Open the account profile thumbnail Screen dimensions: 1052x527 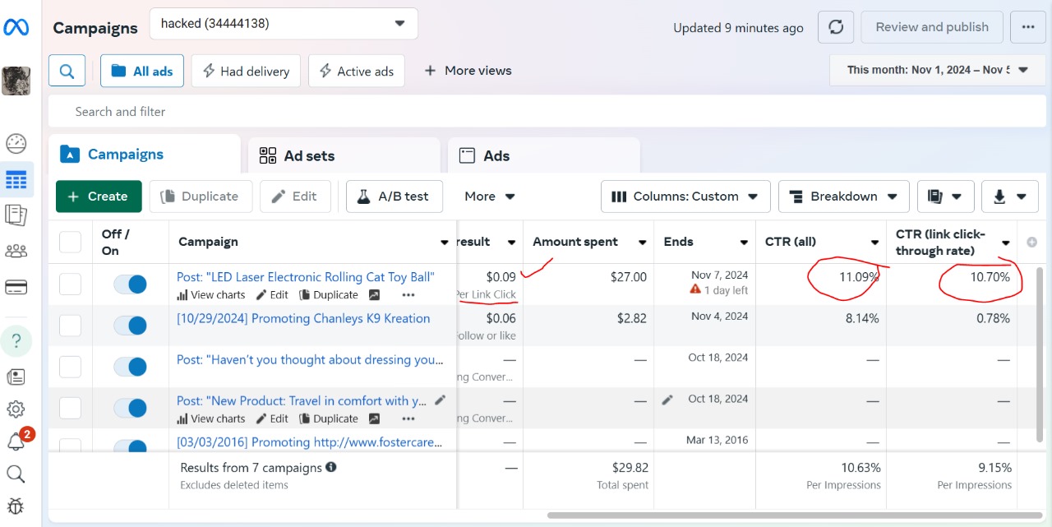[16, 81]
